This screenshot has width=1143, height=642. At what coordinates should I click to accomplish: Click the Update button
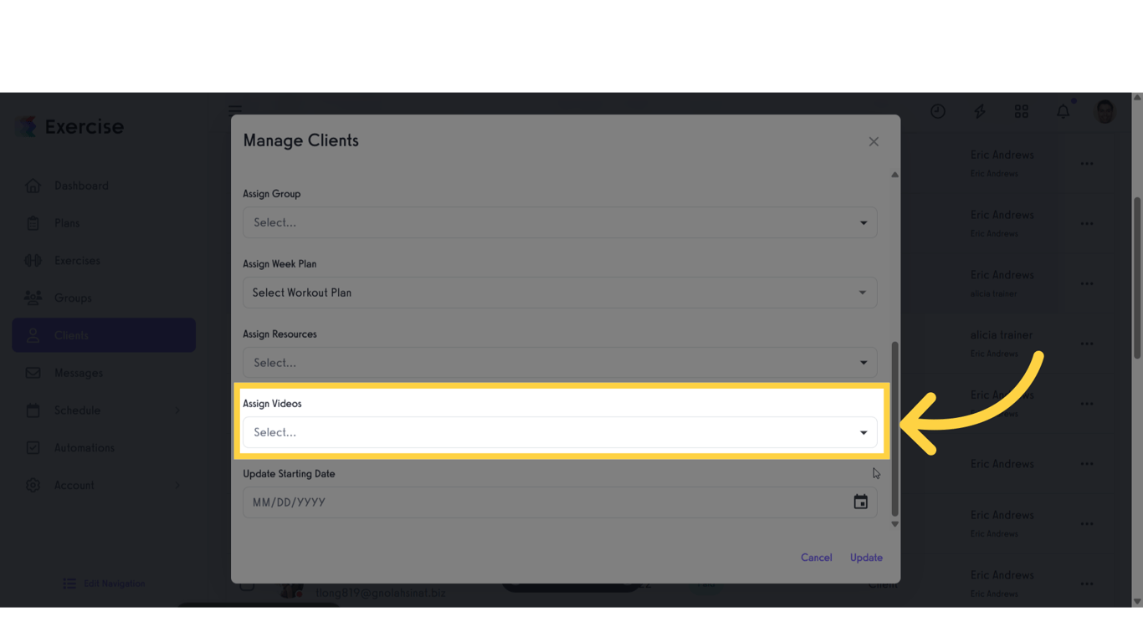click(x=866, y=557)
